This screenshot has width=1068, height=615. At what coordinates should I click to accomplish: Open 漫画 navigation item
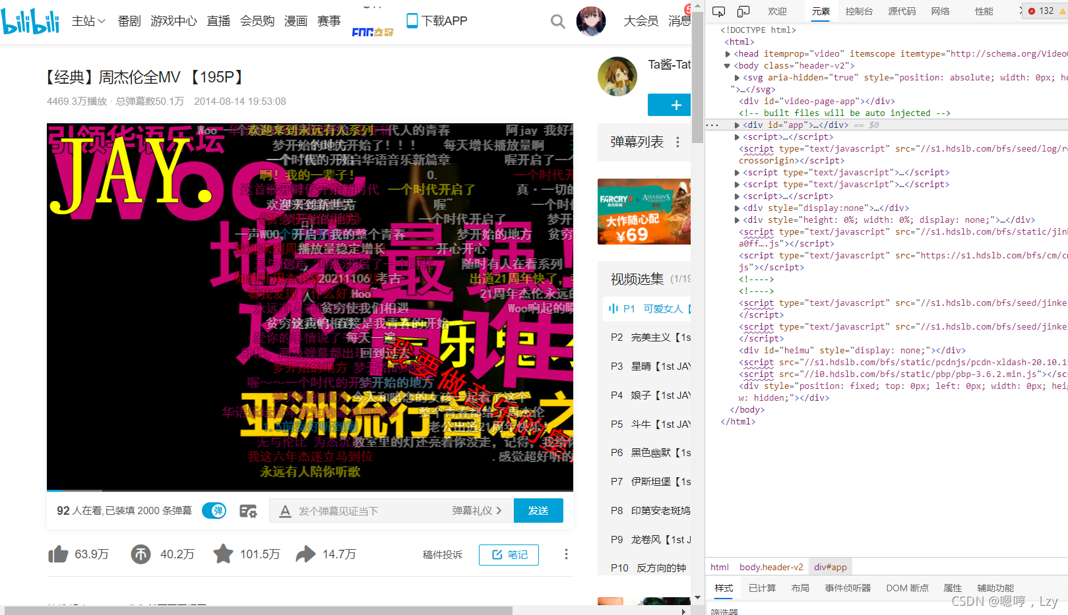click(x=296, y=21)
